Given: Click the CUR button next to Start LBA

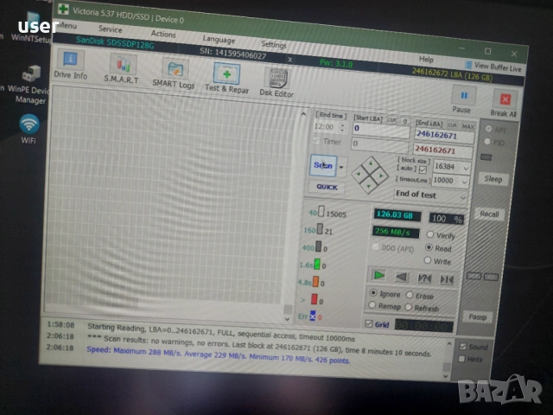Looking at the screenshot, I should (391, 120).
